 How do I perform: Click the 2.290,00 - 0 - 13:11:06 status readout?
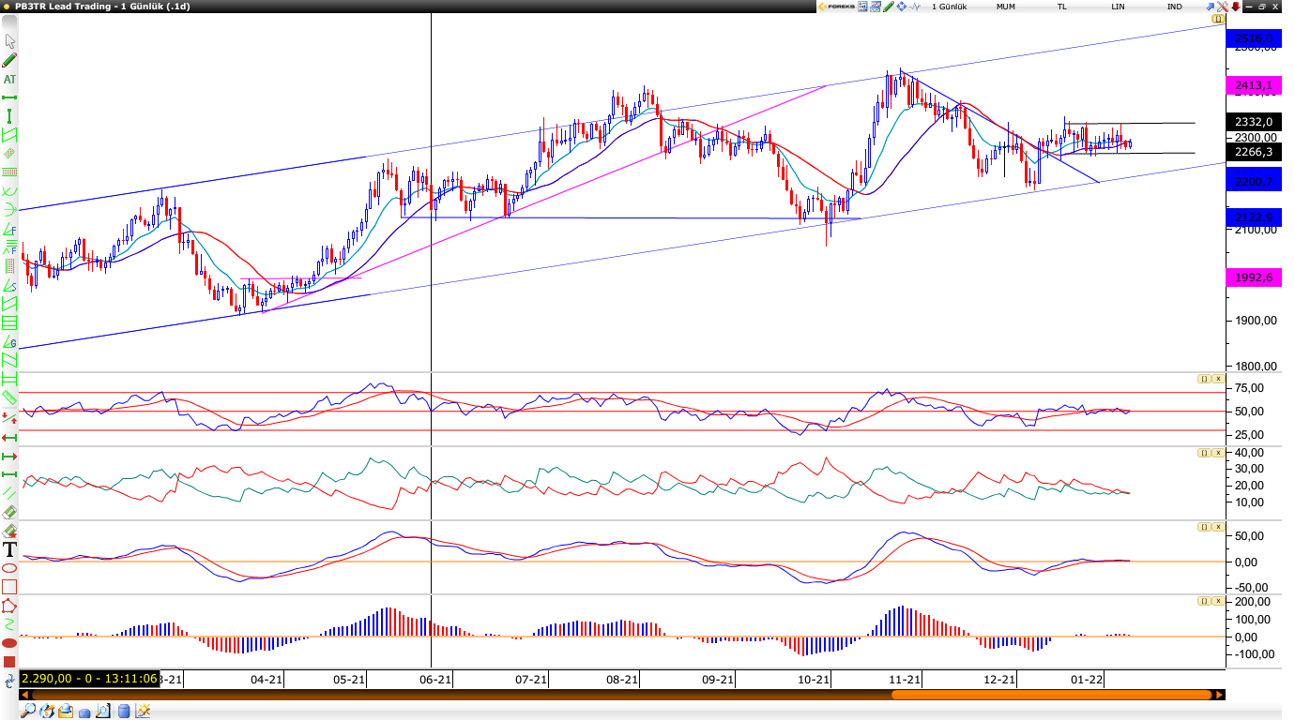click(89, 679)
